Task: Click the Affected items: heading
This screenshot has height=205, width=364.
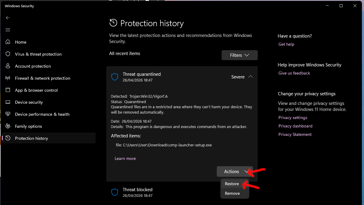Action: click(126, 136)
